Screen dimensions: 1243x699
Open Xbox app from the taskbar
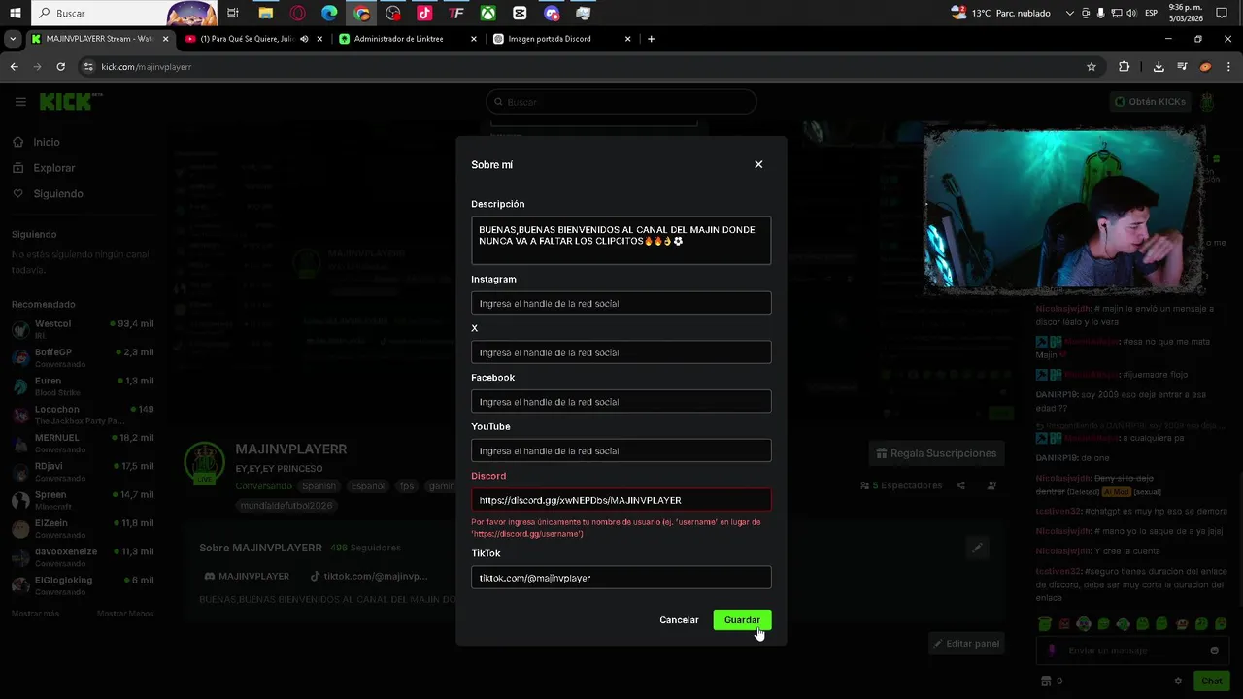pyautogui.click(x=487, y=13)
